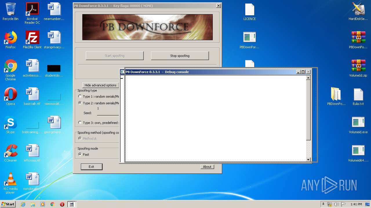371x208 pixels.
Task: Open starsprivacy Word document icon
Action: click(x=54, y=40)
